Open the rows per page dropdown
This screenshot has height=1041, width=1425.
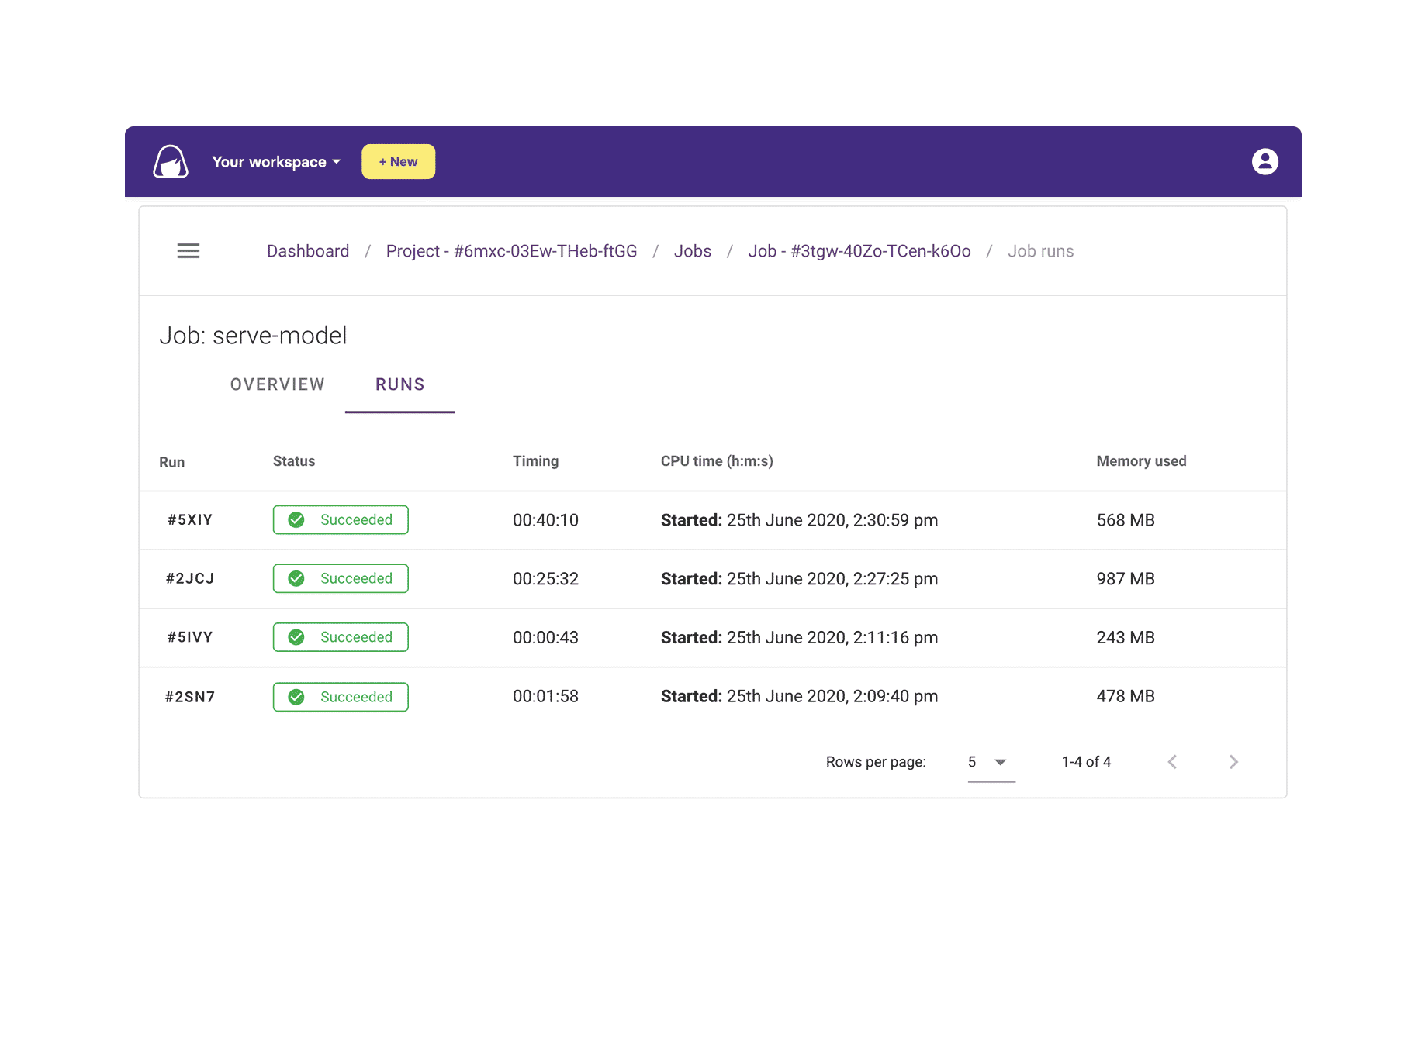click(985, 761)
